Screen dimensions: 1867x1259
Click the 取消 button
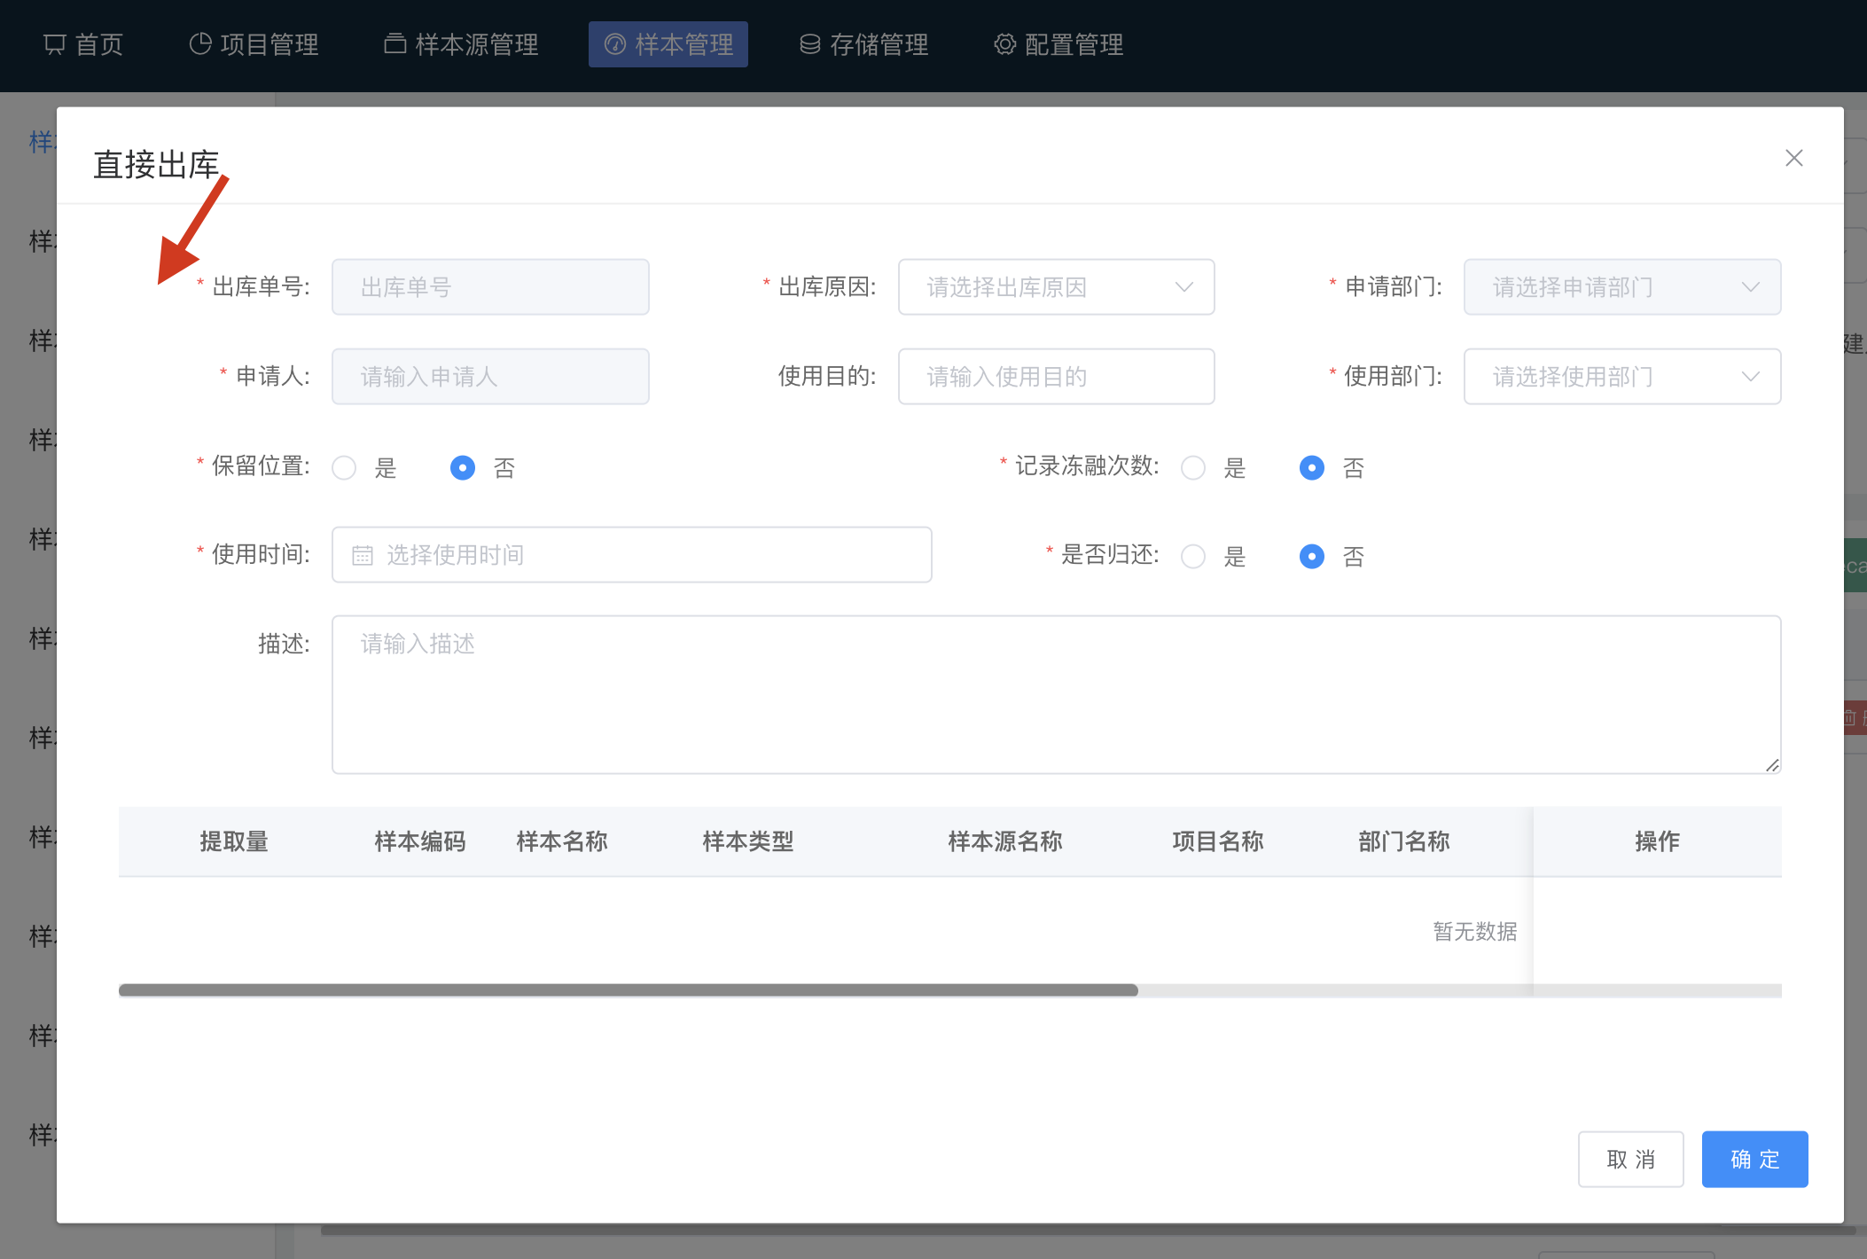coord(1629,1159)
